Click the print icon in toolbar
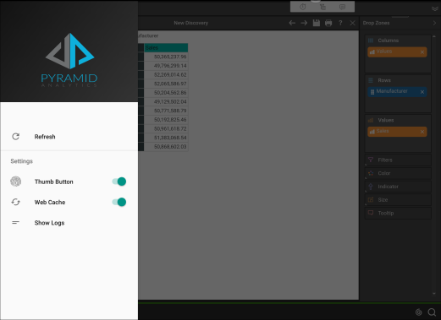The image size is (441, 320). (328, 23)
